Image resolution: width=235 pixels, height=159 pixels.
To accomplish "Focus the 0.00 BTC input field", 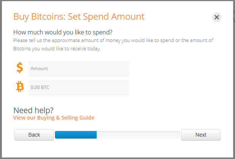I will (79, 87).
